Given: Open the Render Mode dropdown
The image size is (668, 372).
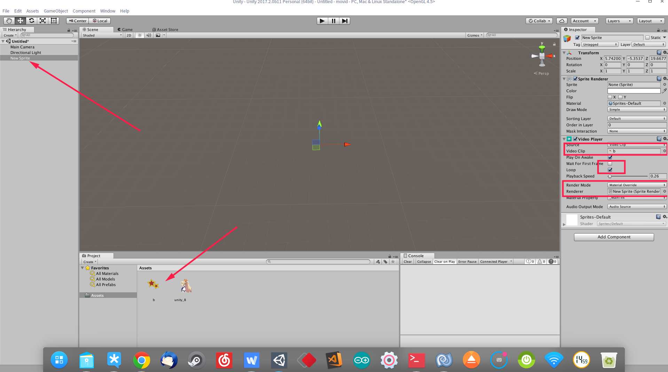Looking at the screenshot, I should click(637, 185).
